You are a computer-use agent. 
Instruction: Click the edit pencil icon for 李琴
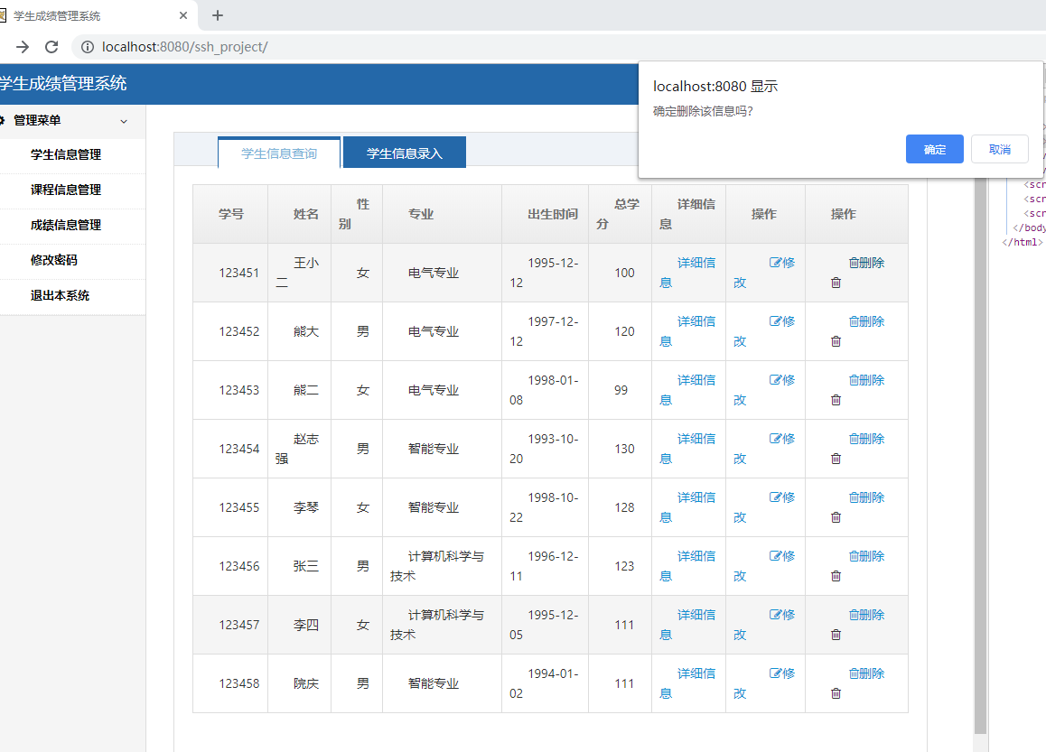point(775,497)
